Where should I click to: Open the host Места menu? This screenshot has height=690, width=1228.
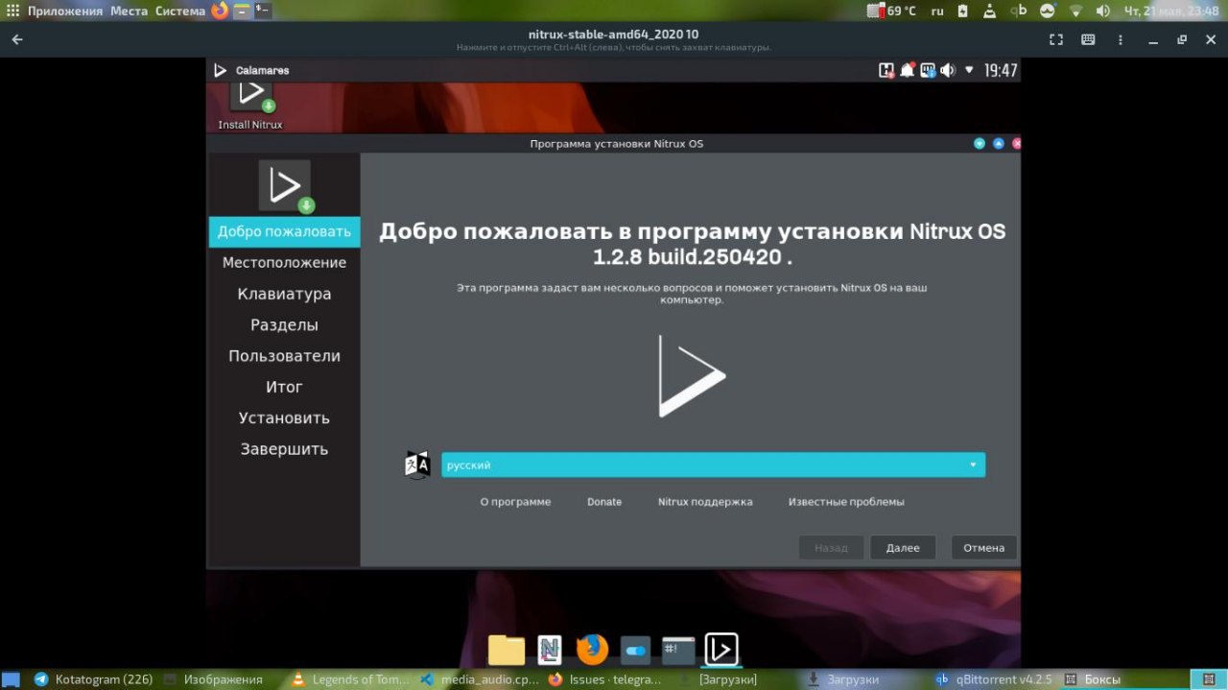pyautogui.click(x=129, y=11)
